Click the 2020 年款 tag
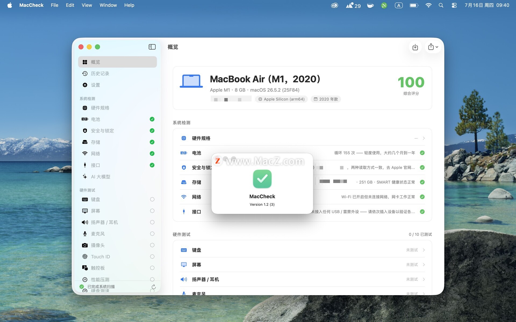This screenshot has height=322, width=516. [x=326, y=99]
